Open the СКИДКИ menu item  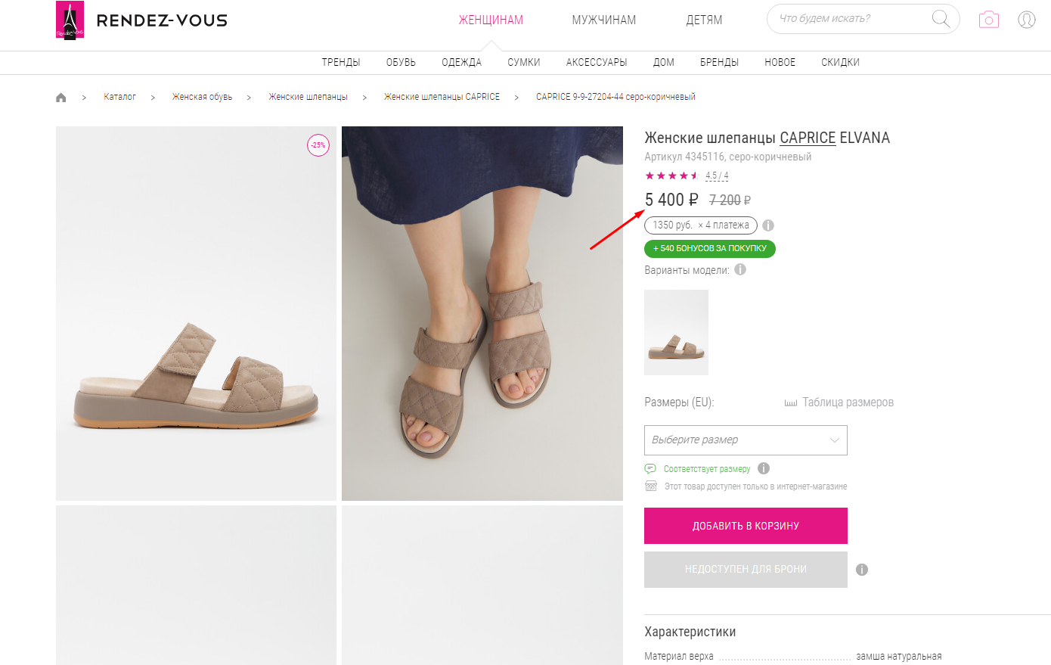[840, 63]
